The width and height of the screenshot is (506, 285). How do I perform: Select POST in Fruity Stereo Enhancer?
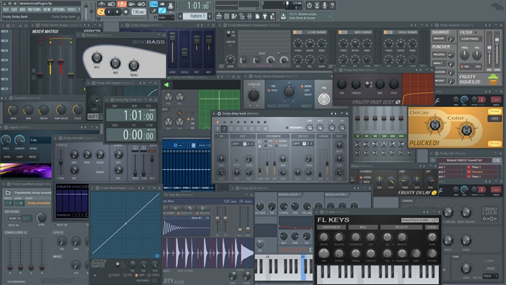pos(269,90)
